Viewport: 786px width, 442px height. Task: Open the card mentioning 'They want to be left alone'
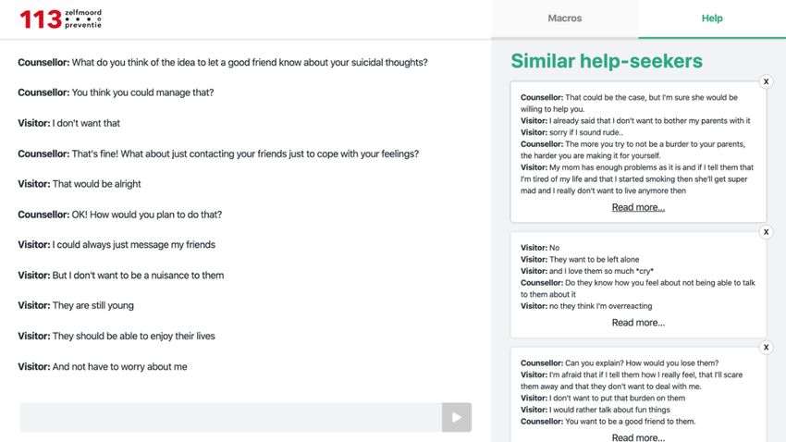(638, 285)
